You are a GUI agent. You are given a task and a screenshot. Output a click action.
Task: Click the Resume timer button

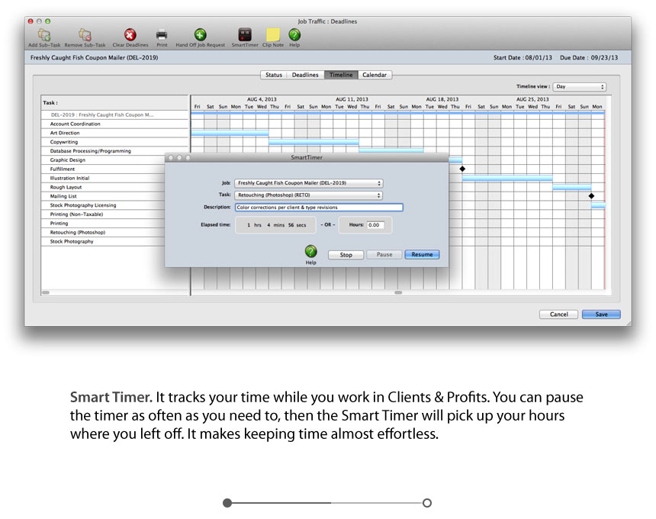pos(422,255)
